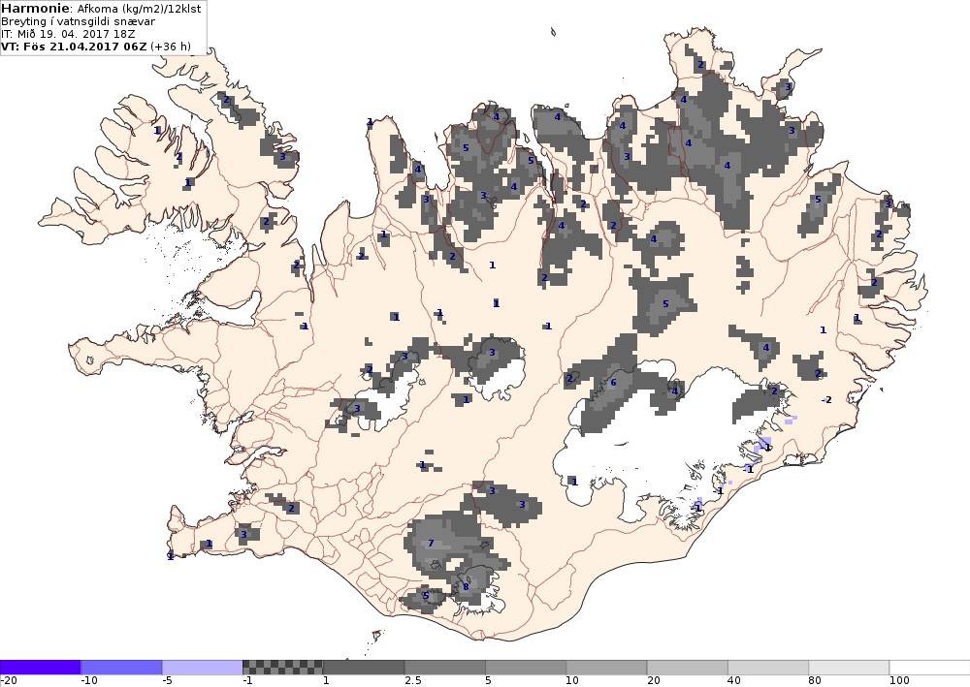The width and height of the screenshot is (970, 687).
Task: Click the '-20' legend scale label
Action: point(9,681)
